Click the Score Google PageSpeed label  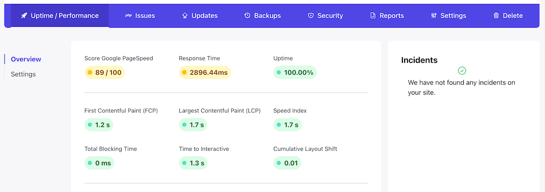point(119,58)
